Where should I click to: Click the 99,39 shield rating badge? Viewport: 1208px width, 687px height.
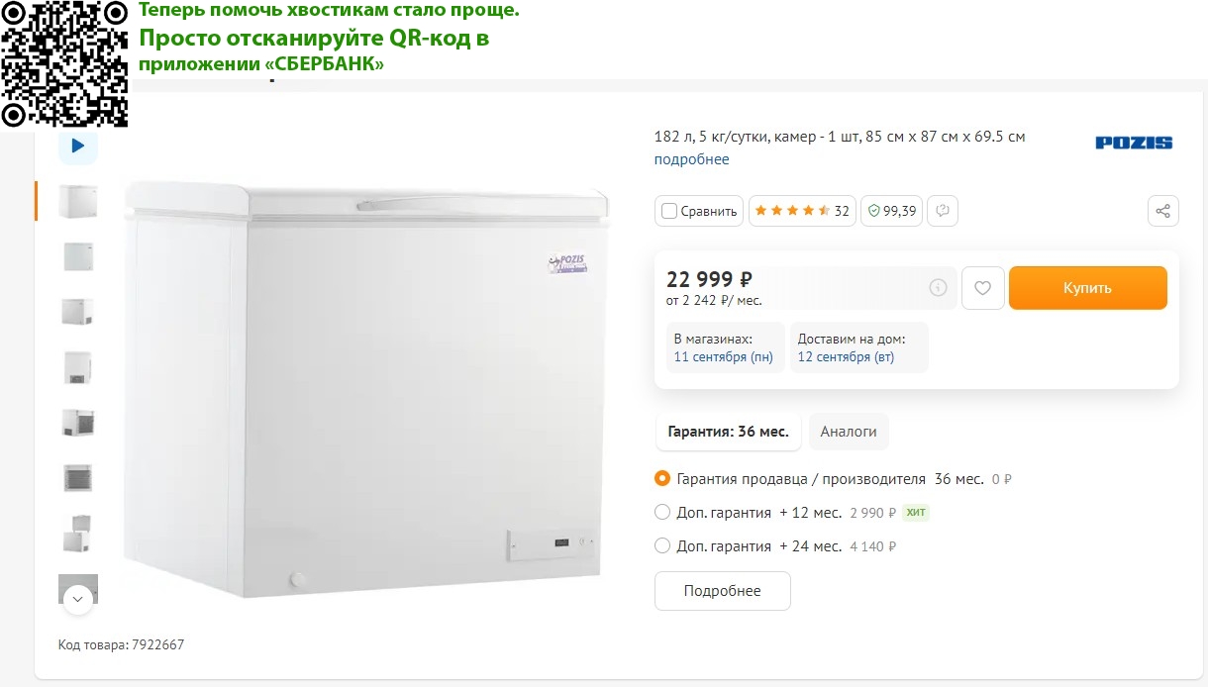pyautogui.click(x=892, y=211)
